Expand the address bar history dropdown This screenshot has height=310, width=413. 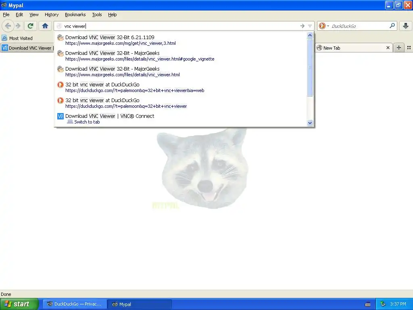coord(310,26)
